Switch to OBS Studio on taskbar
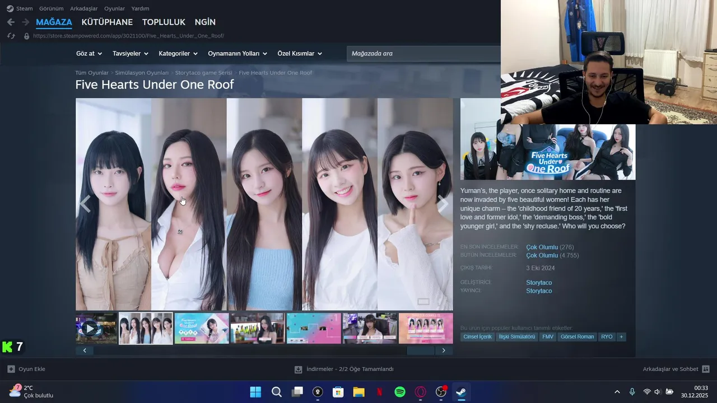The image size is (717, 403). point(441,392)
